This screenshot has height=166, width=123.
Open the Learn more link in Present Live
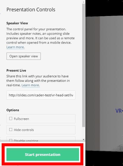[x=31, y=85]
